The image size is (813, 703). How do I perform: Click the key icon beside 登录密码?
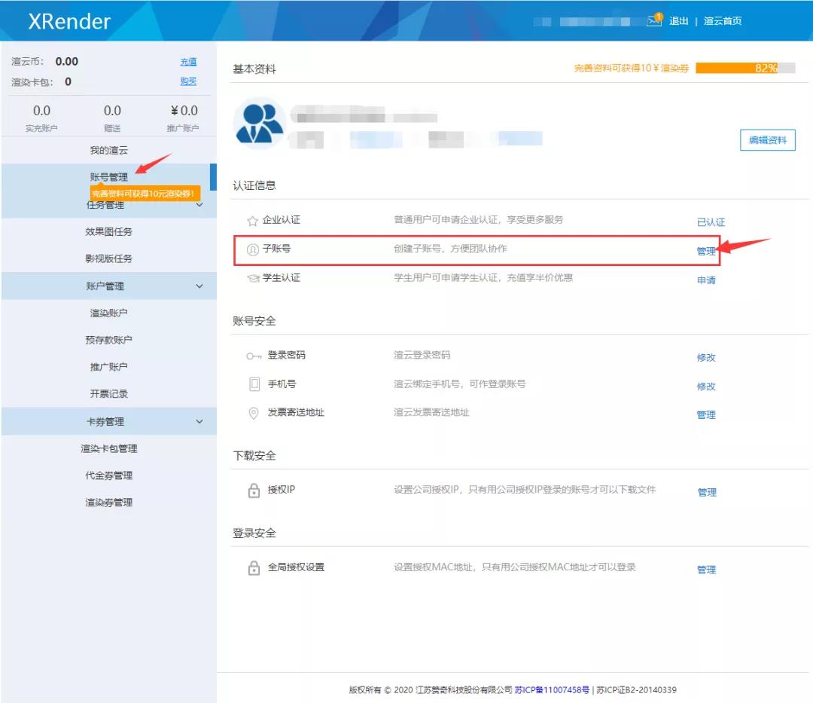click(x=254, y=356)
